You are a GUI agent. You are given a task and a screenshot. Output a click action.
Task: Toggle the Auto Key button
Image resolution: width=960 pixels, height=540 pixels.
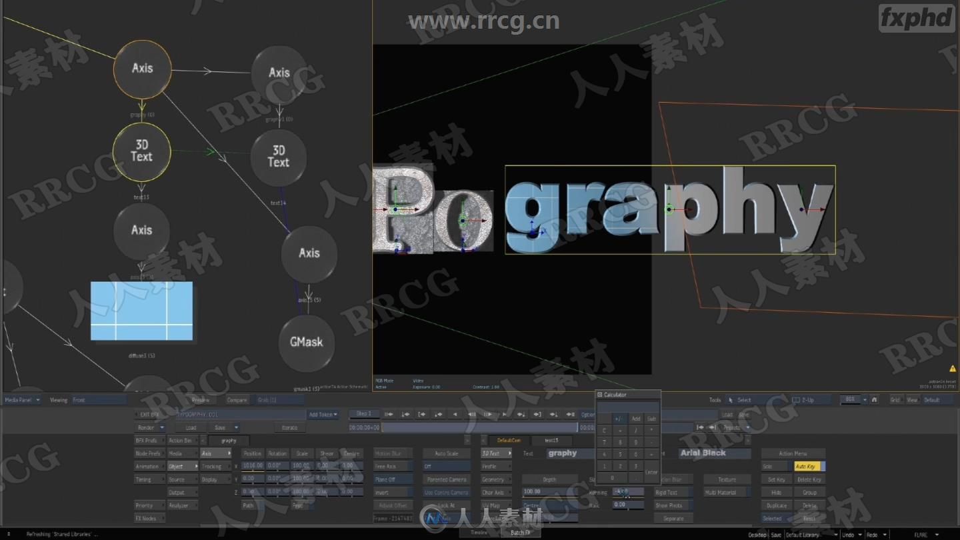tap(809, 467)
